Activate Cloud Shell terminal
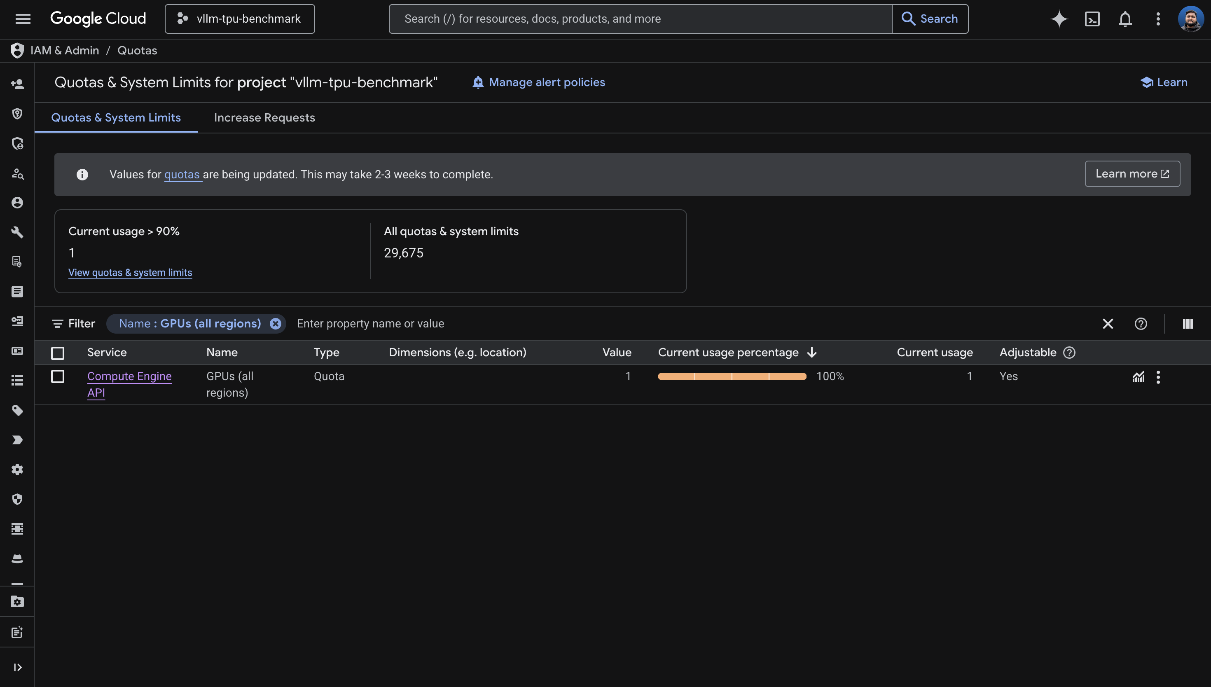Image resolution: width=1211 pixels, height=687 pixels. point(1092,19)
